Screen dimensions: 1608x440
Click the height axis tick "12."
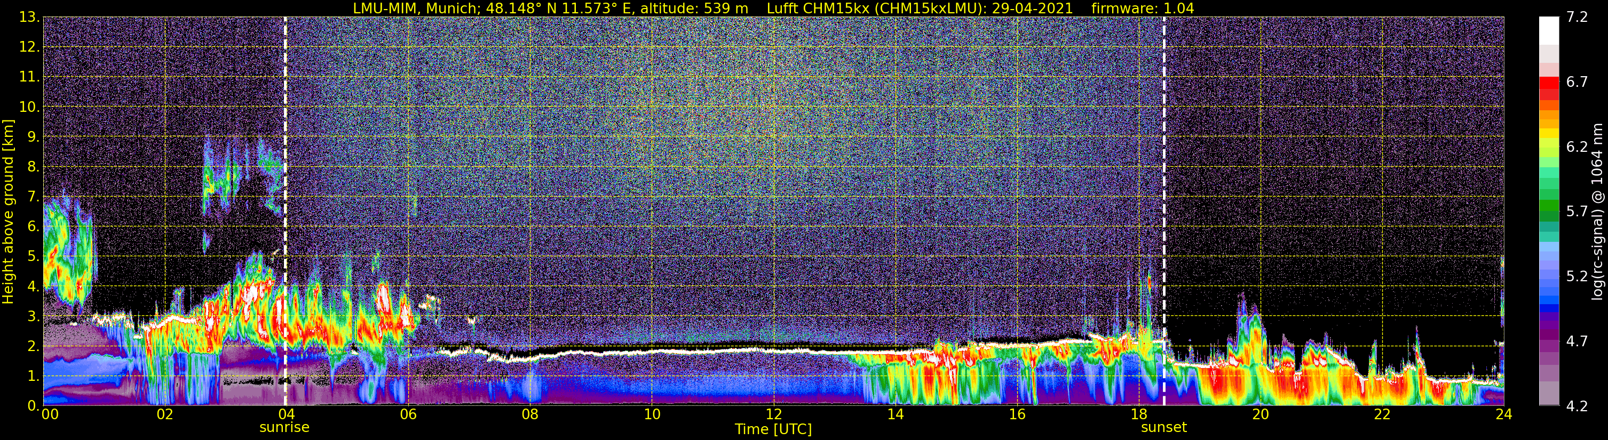[x=29, y=47]
